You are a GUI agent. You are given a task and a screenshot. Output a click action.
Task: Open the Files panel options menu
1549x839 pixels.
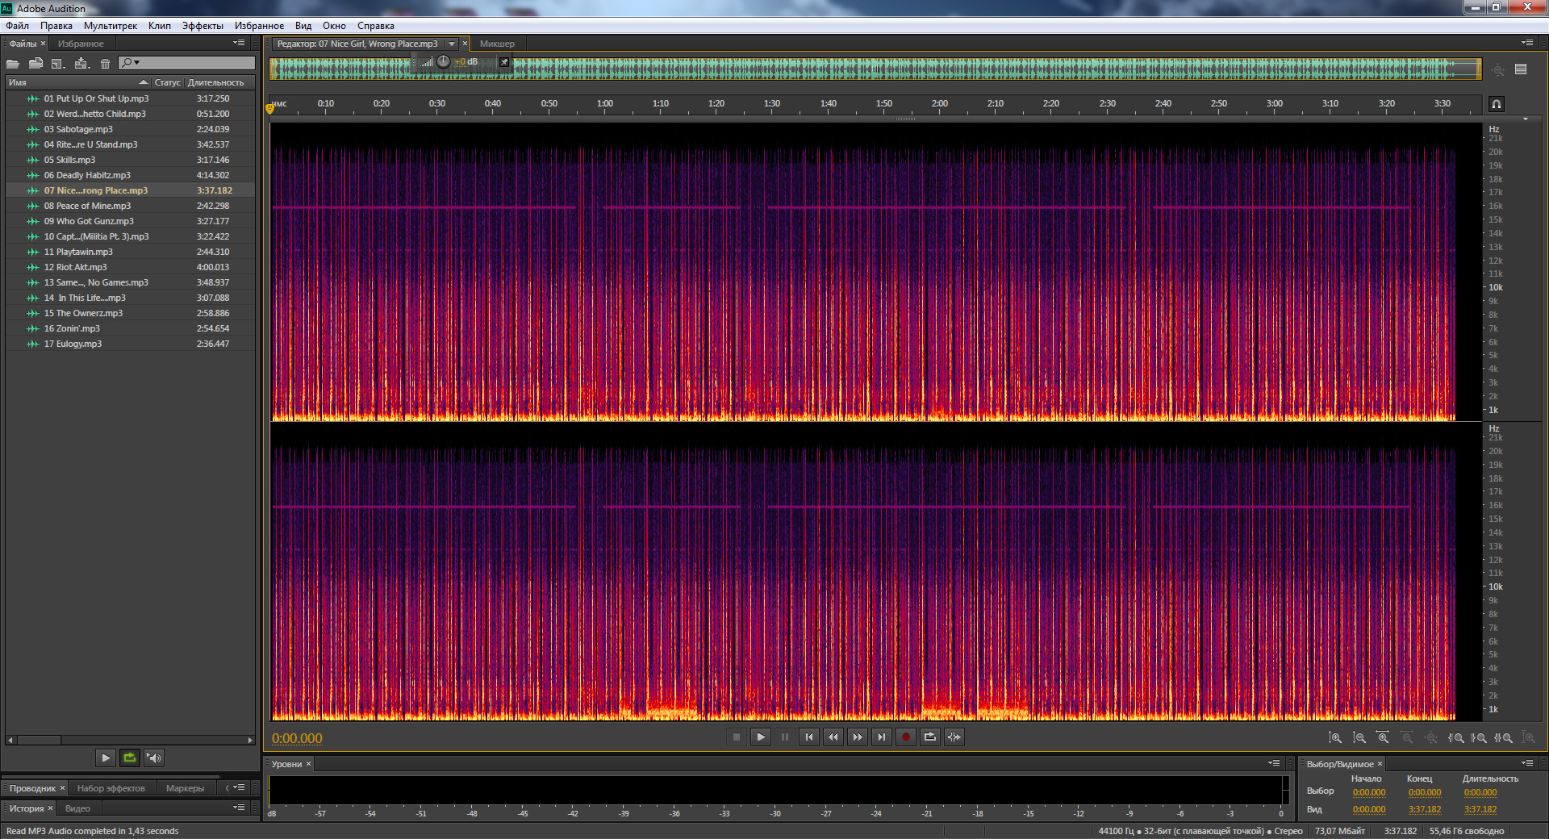click(239, 43)
